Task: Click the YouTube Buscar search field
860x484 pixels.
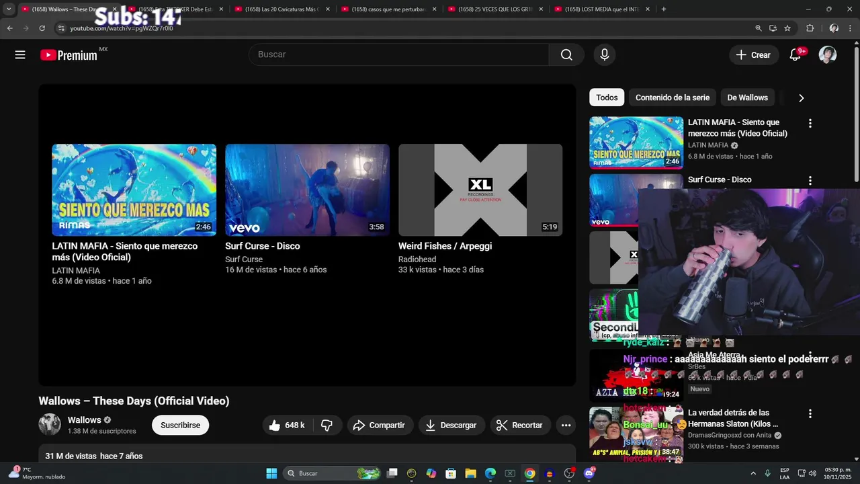Action: pos(398,54)
